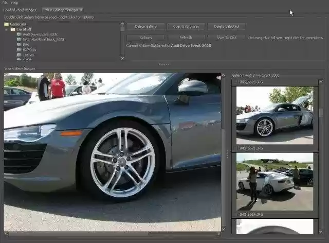
Task: Select the Galleries root label
Action: coord(18,24)
